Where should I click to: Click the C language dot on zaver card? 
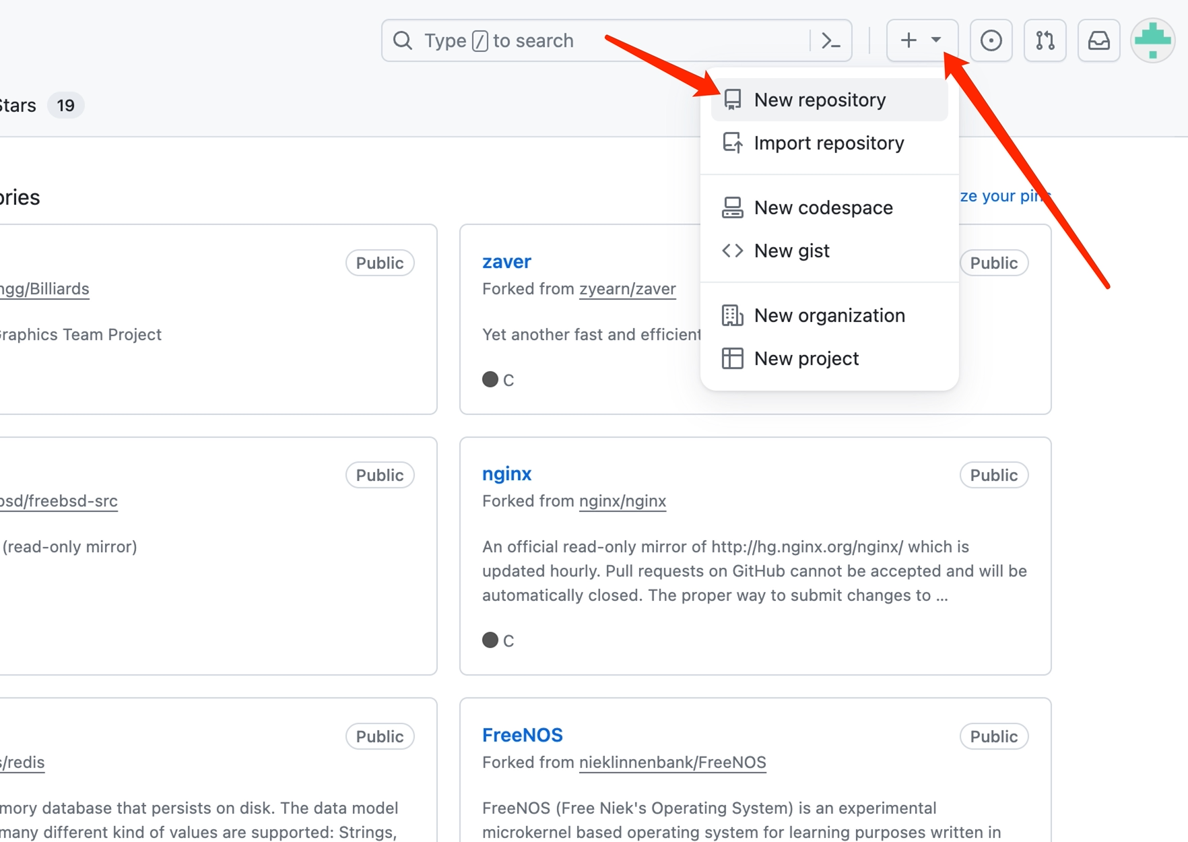pyautogui.click(x=490, y=379)
